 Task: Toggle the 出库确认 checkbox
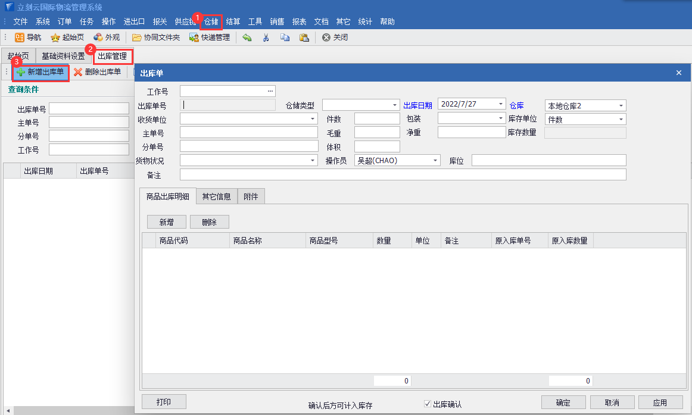coord(427,404)
